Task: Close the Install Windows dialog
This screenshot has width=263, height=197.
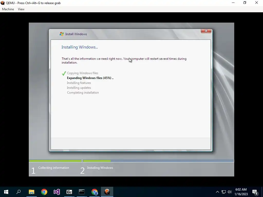Action: tap(206, 31)
